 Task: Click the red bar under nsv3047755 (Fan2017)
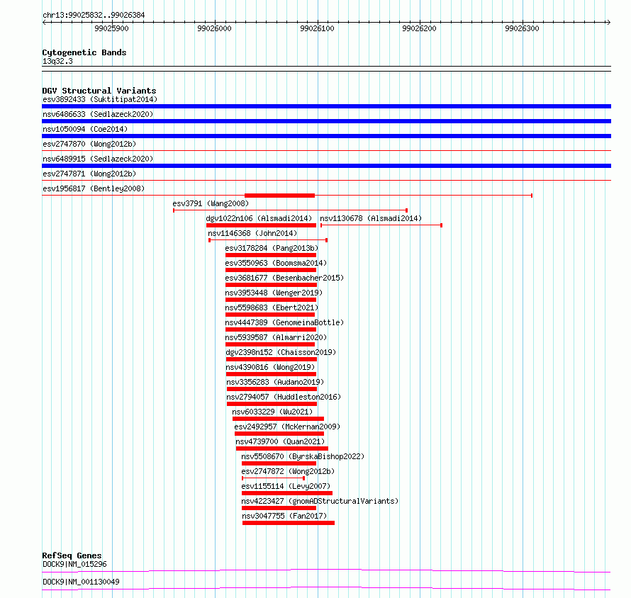(289, 523)
